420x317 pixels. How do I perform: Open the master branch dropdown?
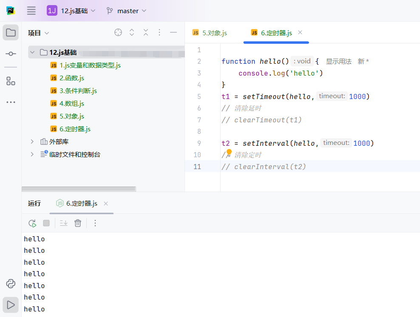[x=127, y=11]
